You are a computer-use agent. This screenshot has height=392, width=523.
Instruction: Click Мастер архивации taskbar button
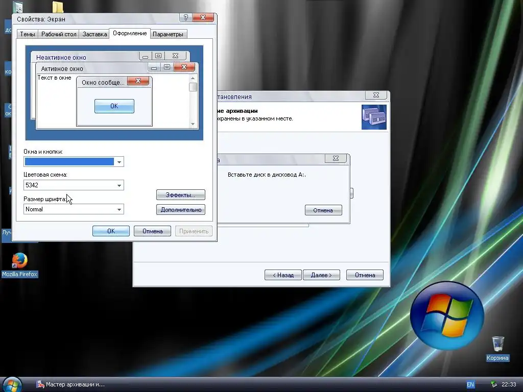70,384
